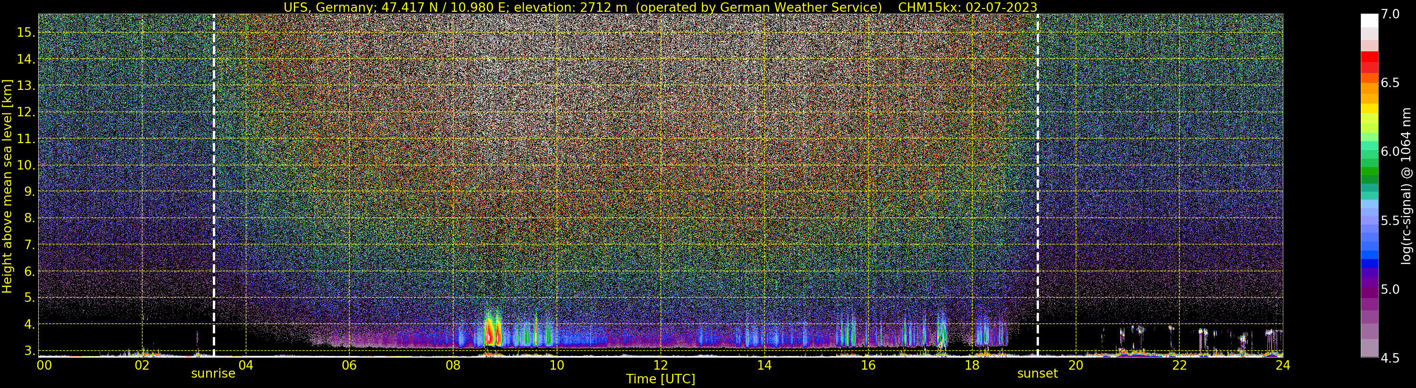Click the 15. height axis tick
1416x388 pixels.
pyautogui.click(x=26, y=32)
